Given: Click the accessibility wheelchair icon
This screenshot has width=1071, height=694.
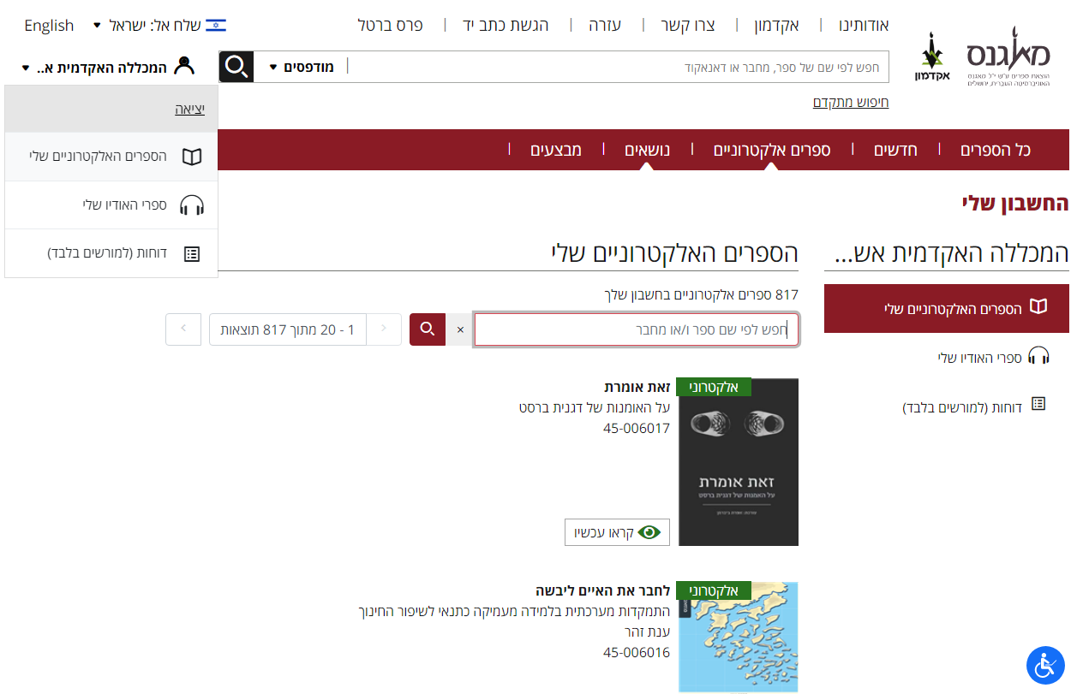Looking at the screenshot, I should (x=1044, y=666).
